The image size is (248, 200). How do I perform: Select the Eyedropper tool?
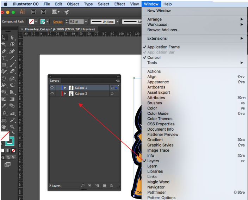[4, 106]
